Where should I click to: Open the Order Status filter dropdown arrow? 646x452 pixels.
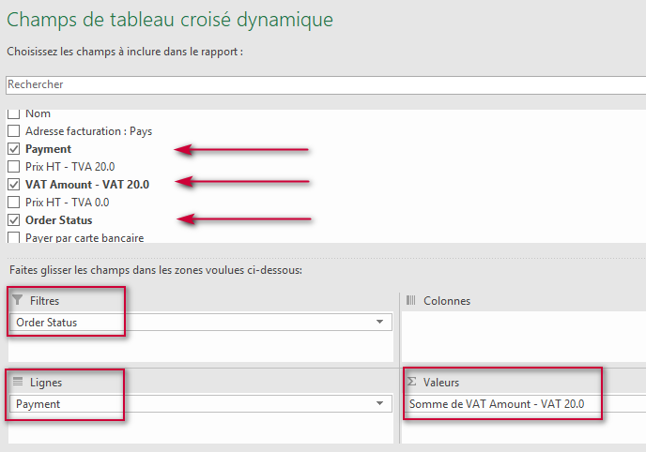point(379,323)
